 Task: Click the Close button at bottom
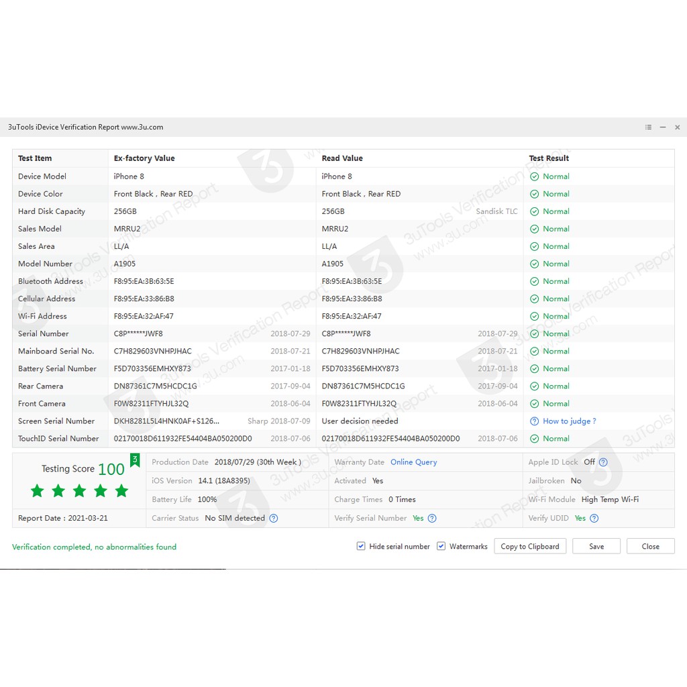[x=650, y=546]
